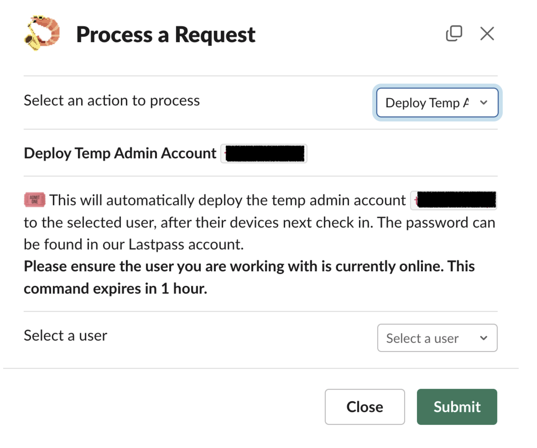Click the Process a Request title

(166, 35)
